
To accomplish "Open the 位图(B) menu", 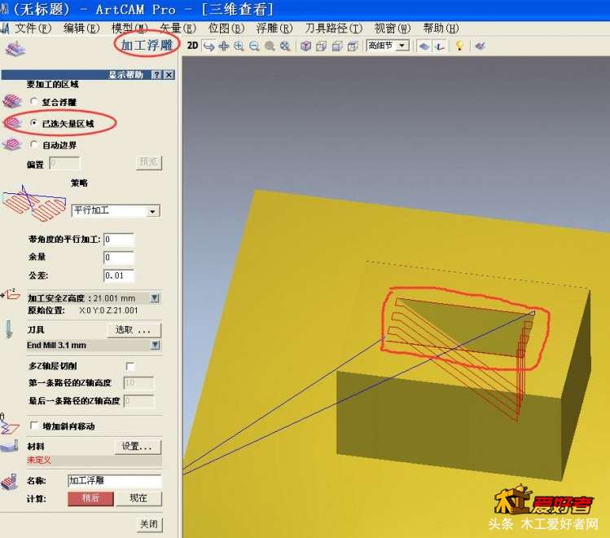I will [x=226, y=29].
